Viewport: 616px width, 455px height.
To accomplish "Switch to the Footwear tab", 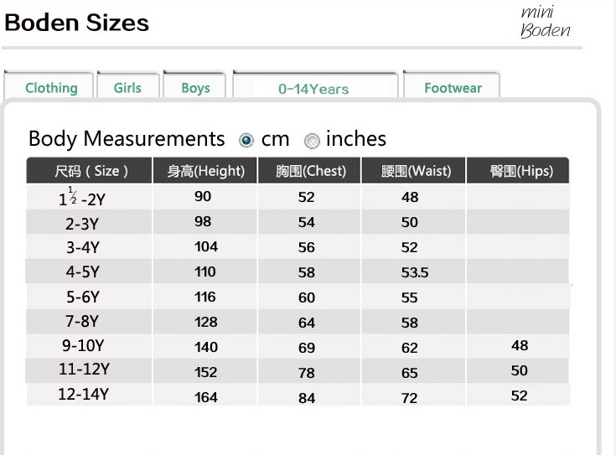I will [x=452, y=85].
